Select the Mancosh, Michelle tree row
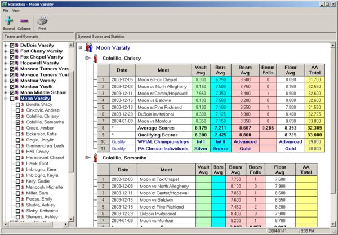The width and height of the screenshot is (338, 235). tap(45, 187)
